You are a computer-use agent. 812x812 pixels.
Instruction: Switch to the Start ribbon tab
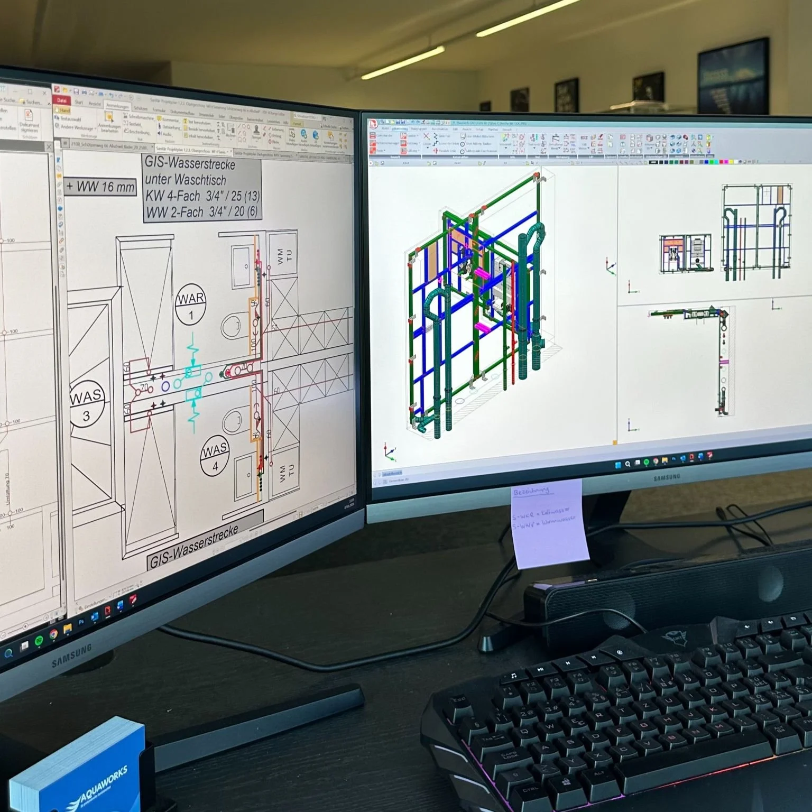(x=79, y=103)
